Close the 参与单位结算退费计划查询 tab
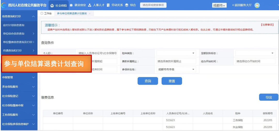279x131 pixels. coord(89,13)
